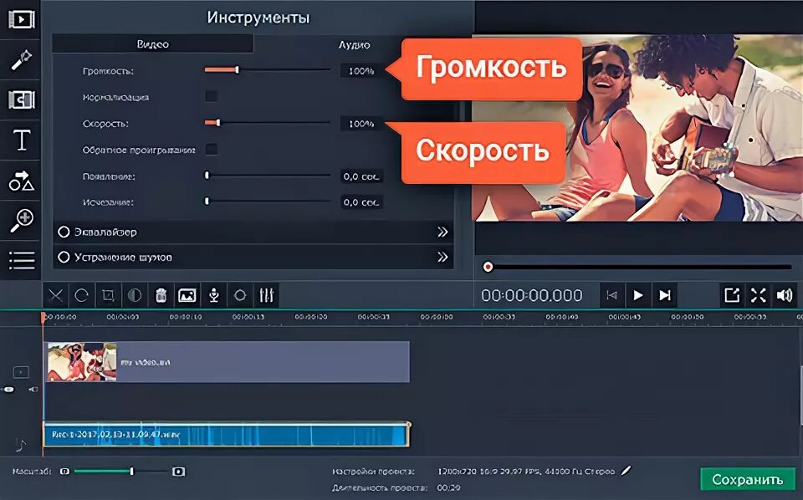Enable Обратное проигрывание playback option
This screenshot has height=500, width=803.
pos(212,151)
